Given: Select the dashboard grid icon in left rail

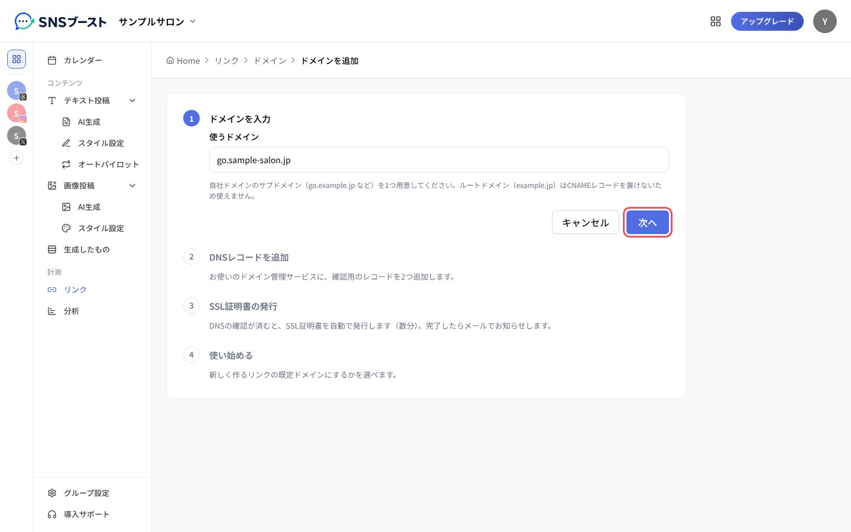Looking at the screenshot, I should (17, 59).
